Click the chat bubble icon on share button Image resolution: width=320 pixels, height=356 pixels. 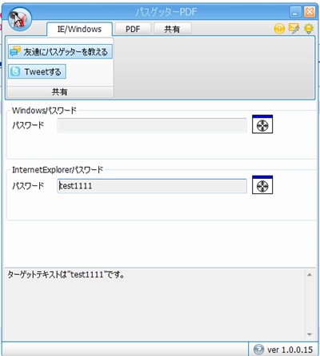[15, 51]
